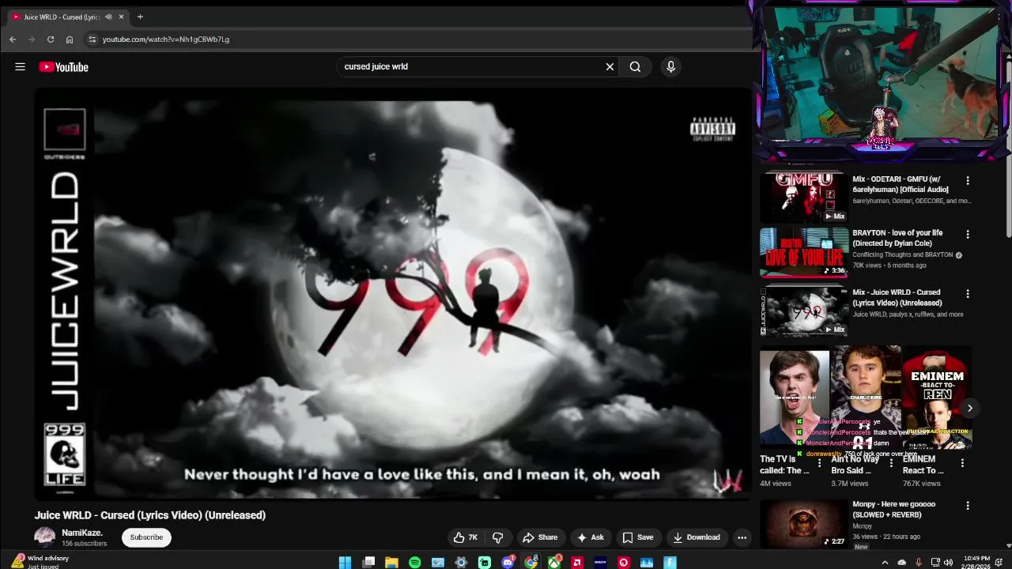Open more actions under the video

[x=742, y=537]
